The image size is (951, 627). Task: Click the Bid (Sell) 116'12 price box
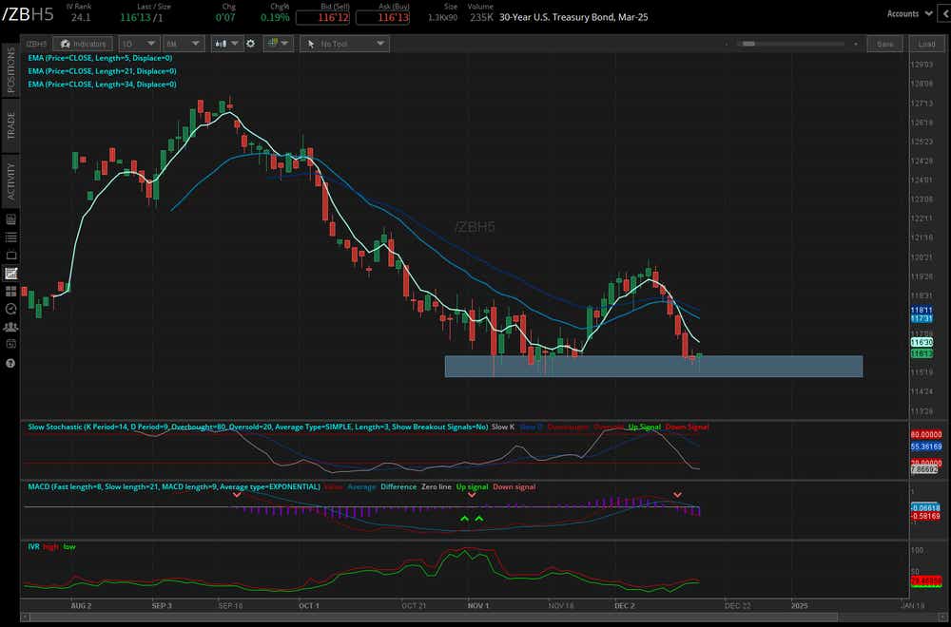322,17
